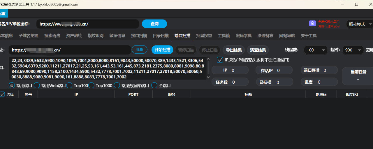This screenshot has width=373, height=149.
Task: Select the 常用端口 radio button
Action: pyautogui.click(x=12, y=85)
